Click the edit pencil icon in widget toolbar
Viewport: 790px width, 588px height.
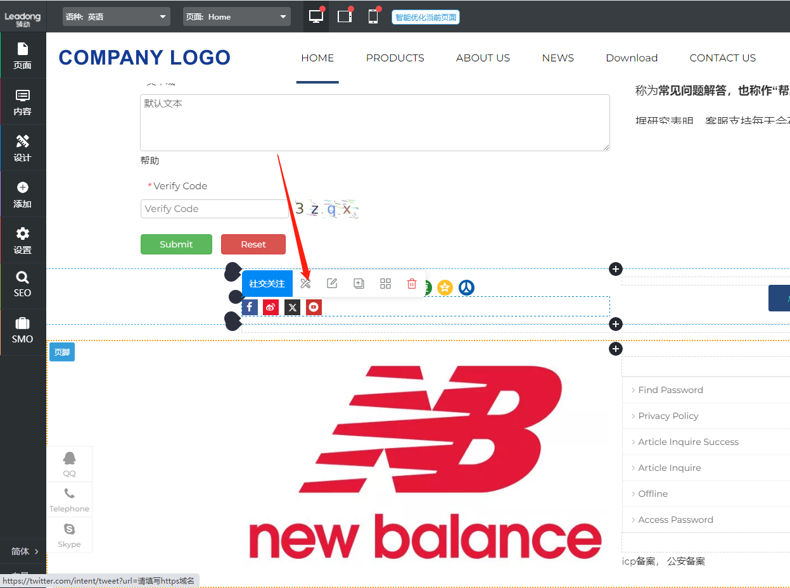(x=332, y=284)
